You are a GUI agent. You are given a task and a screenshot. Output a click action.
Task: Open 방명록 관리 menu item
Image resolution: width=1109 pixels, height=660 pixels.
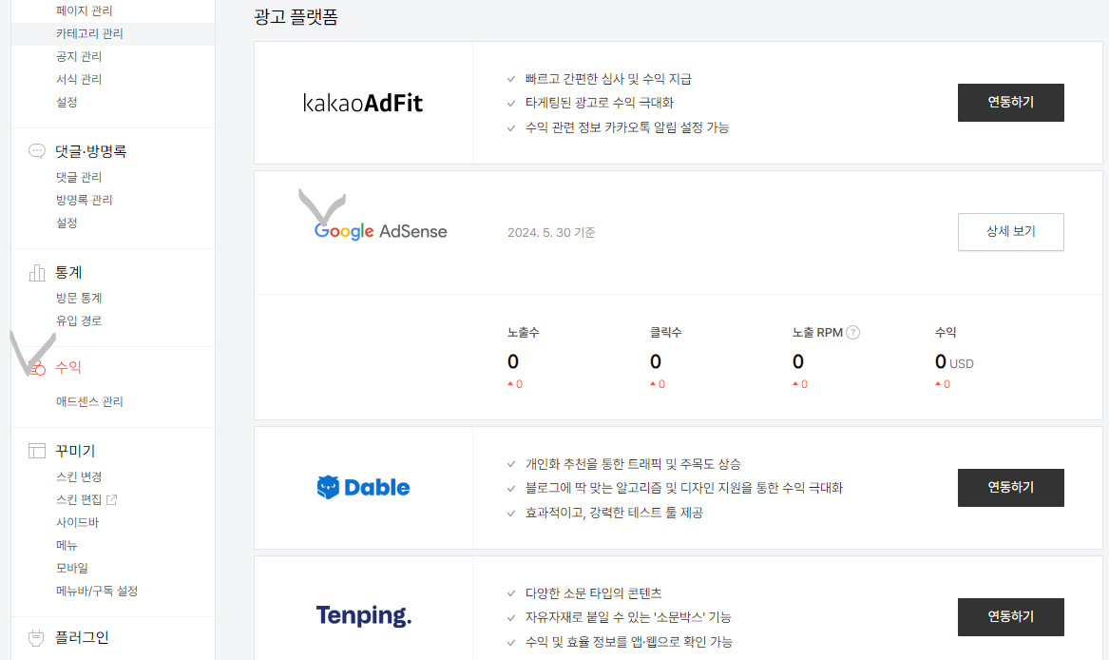tap(85, 200)
